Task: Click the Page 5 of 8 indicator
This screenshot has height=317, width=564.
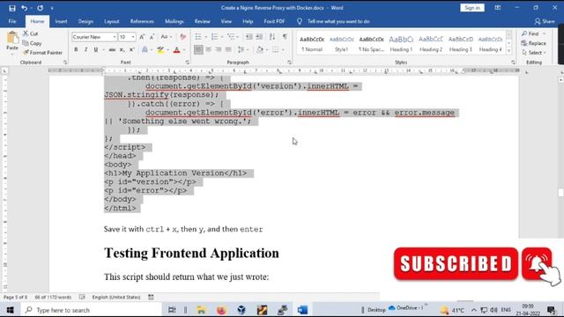Action: (15, 298)
